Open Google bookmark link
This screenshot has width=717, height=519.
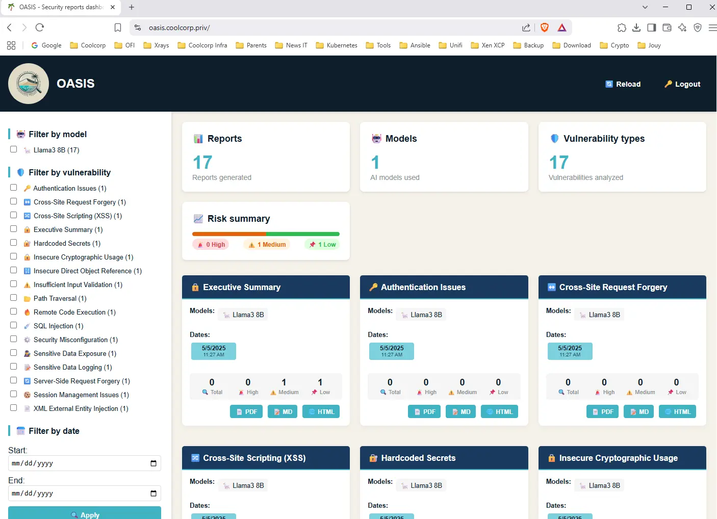[46, 45]
